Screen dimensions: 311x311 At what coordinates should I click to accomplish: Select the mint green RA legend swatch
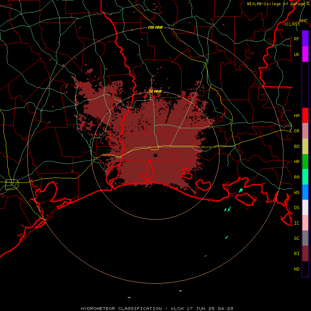pyautogui.click(x=305, y=177)
